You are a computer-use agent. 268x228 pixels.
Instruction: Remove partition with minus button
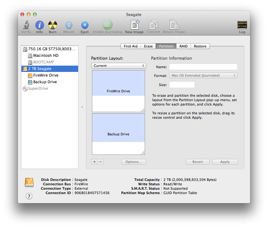click(x=100, y=162)
